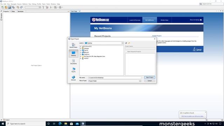224x126 pixels.
Task: Click the Windows Start button
Action: coord(3,124)
